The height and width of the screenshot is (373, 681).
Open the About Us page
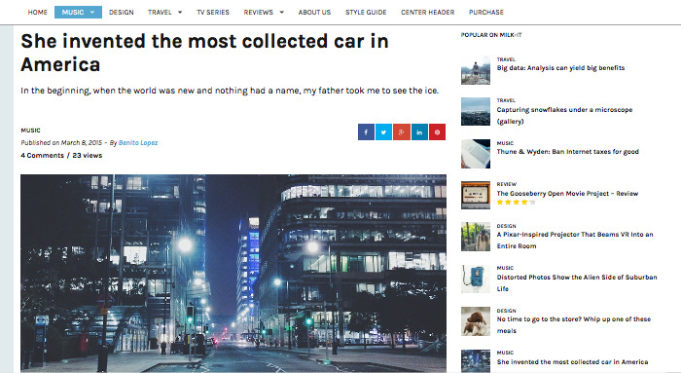click(x=314, y=12)
